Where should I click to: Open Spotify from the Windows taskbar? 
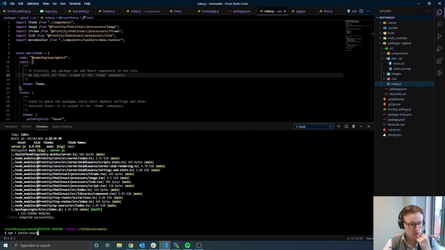coord(187,245)
